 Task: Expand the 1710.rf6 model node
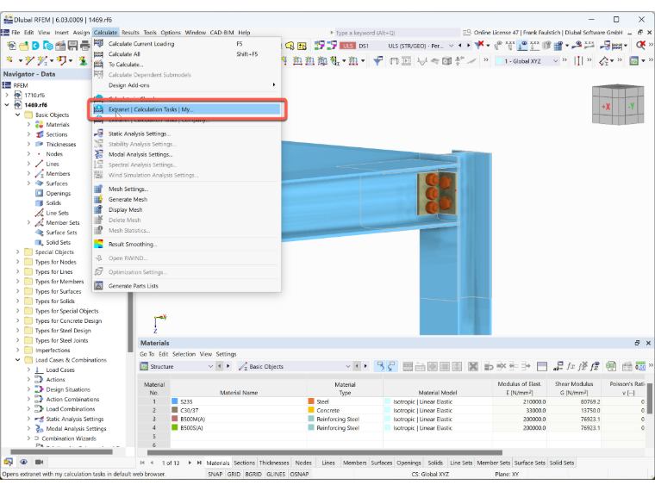(x=7, y=95)
